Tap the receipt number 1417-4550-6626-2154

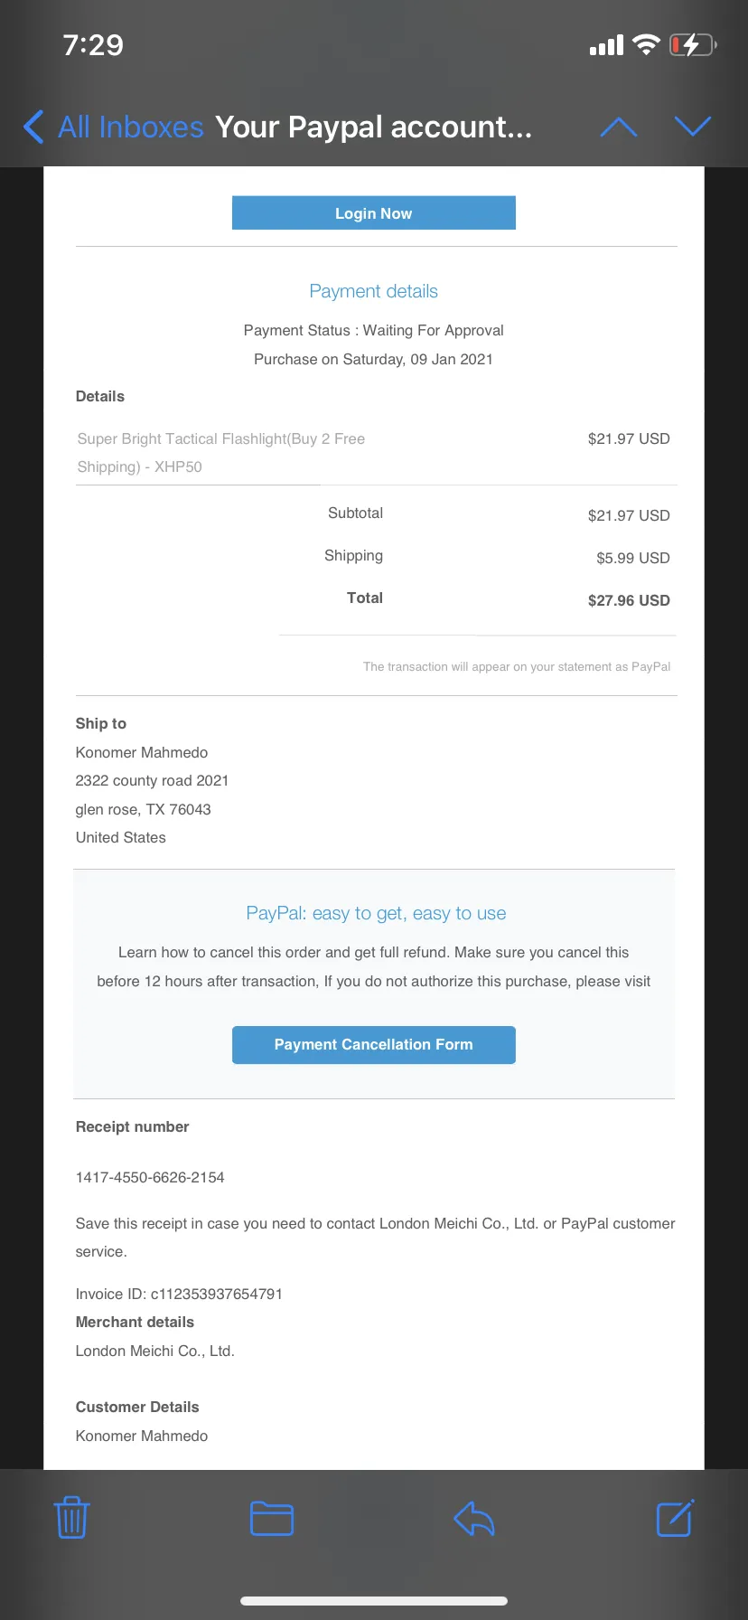[150, 1177]
